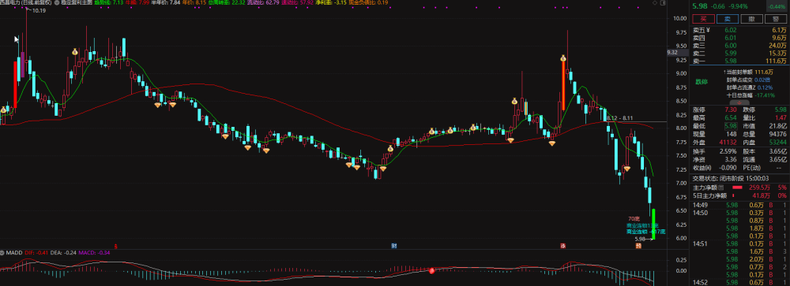Click the red circle signal on MACD panel
The height and width of the screenshot is (286, 790).
click(432, 271)
